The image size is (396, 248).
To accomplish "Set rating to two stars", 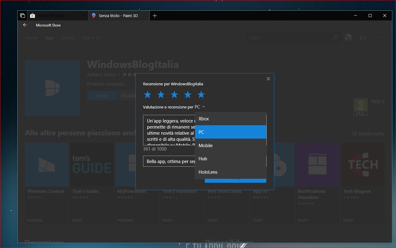I will pyautogui.click(x=161, y=95).
